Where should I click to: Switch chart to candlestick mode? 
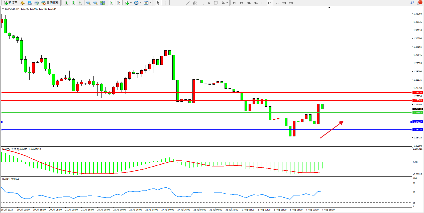point(73,3)
